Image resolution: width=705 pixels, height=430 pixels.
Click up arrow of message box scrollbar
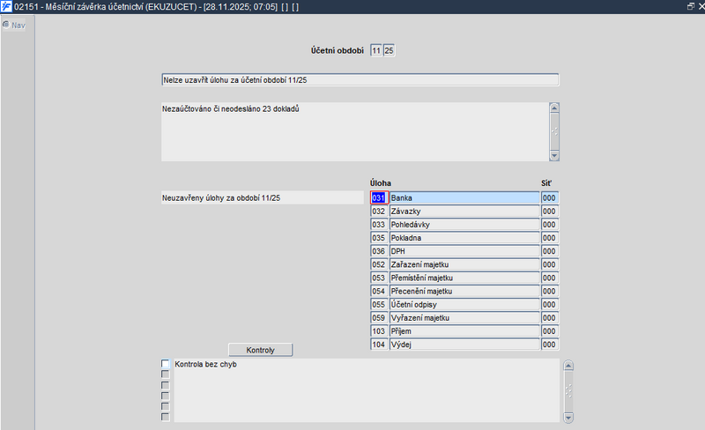554,107
